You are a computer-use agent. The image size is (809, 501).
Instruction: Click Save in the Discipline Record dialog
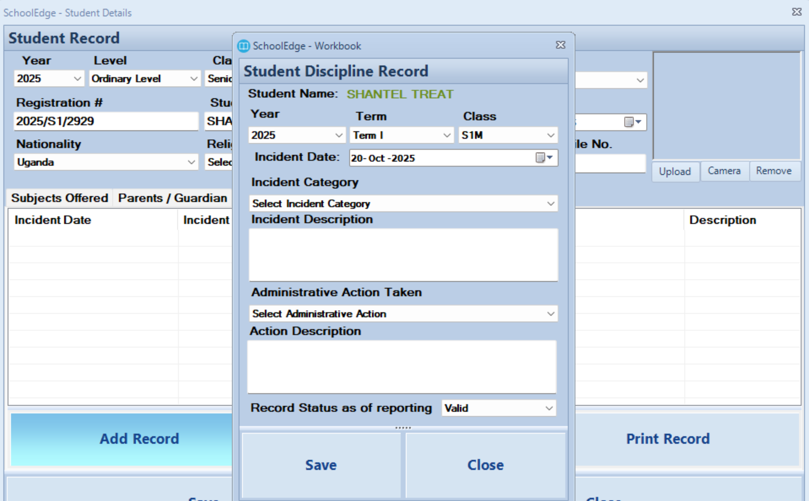coord(321,465)
